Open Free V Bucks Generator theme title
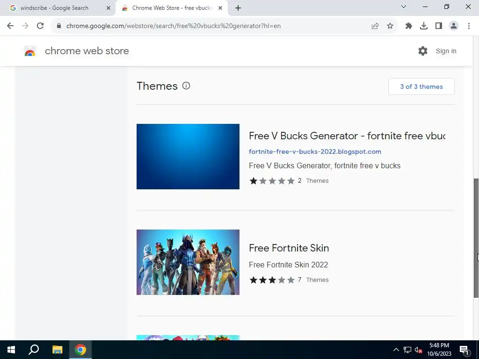The height and width of the screenshot is (359, 479). pyautogui.click(x=347, y=136)
